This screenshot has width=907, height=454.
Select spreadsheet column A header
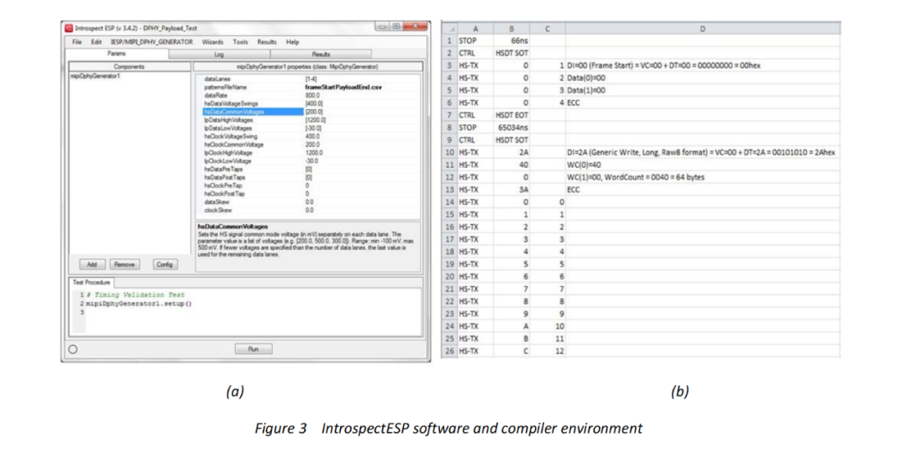point(474,29)
